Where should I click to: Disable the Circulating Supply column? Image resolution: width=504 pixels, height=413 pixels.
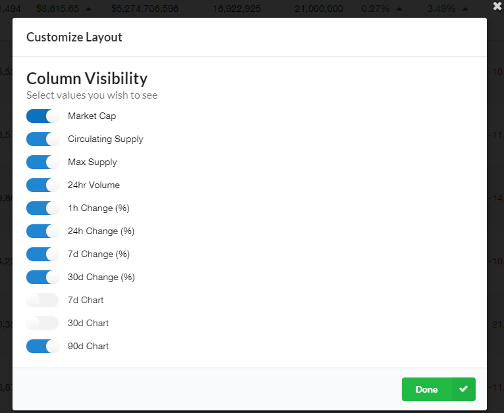pyautogui.click(x=43, y=139)
